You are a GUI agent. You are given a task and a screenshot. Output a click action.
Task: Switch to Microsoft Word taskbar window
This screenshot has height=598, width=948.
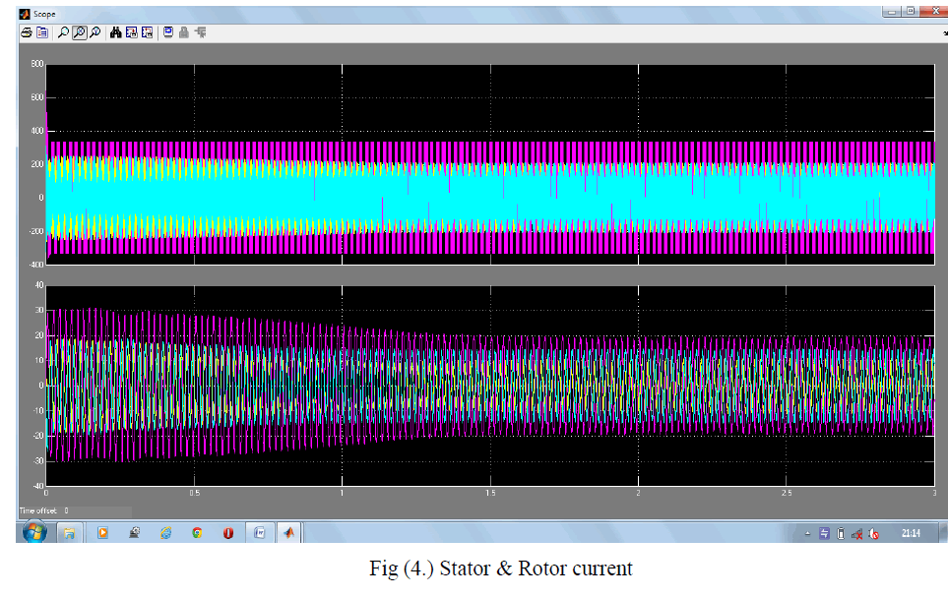coord(260,532)
